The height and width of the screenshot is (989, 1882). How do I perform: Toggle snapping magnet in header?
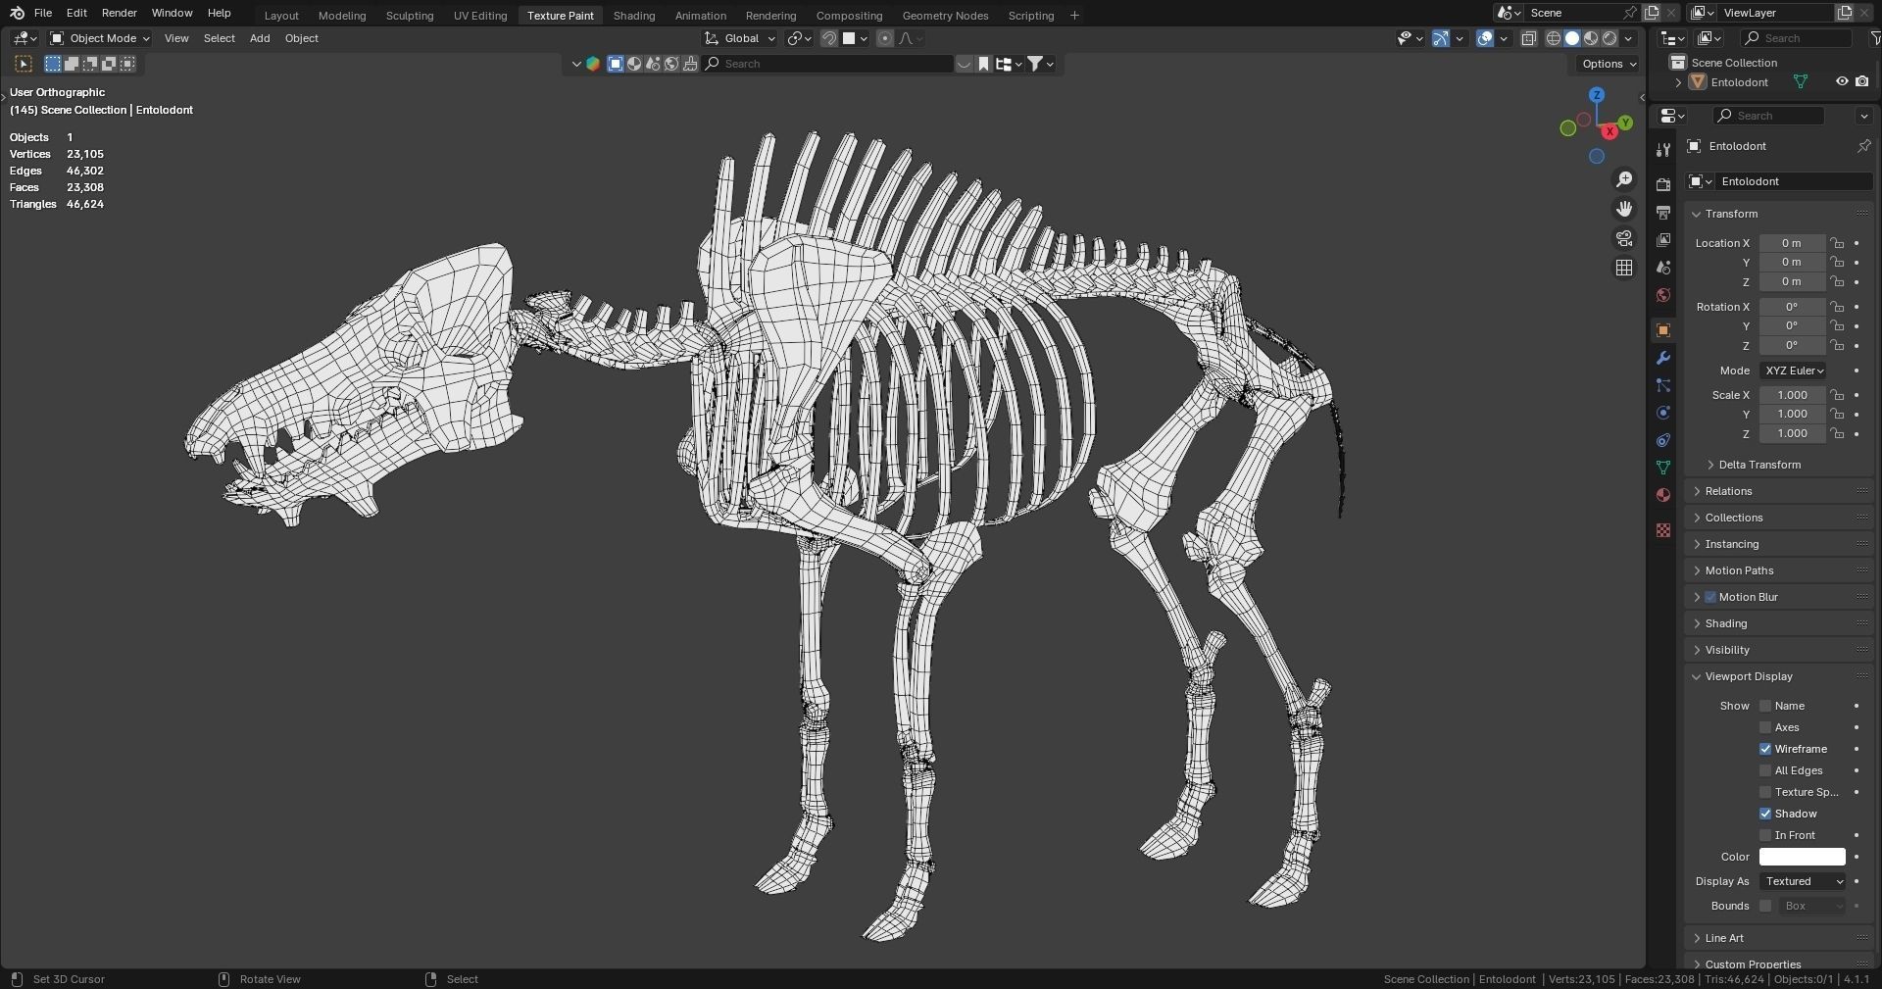click(x=828, y=38)
